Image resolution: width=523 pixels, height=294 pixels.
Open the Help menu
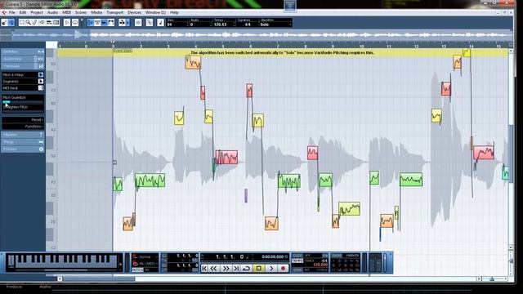(174, 12)
